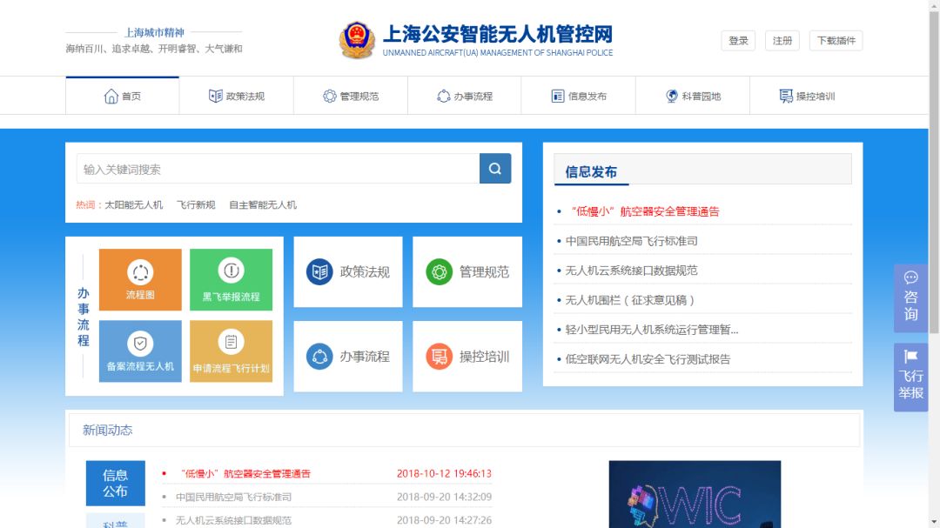Open the orange 流程图 tile
Image resolution: width=940 pixels, height=528 pixels.
(140, 279)
